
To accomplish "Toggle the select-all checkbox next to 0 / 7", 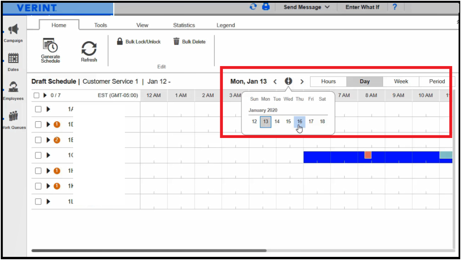I will tap(37, 95).
